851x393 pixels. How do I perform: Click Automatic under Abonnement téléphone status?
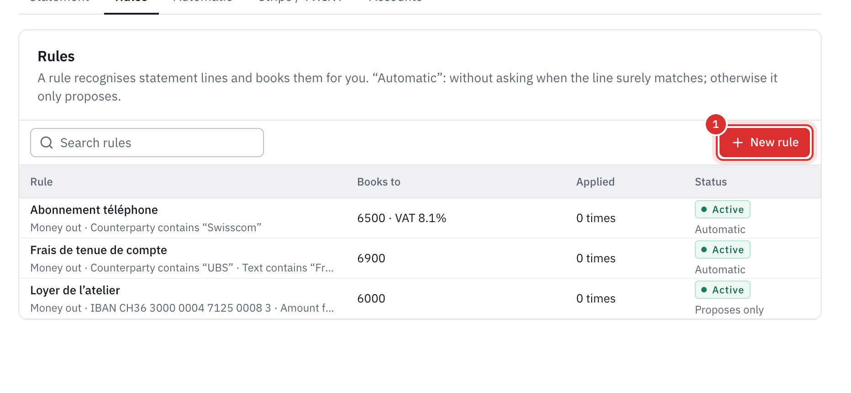[720, 229]
